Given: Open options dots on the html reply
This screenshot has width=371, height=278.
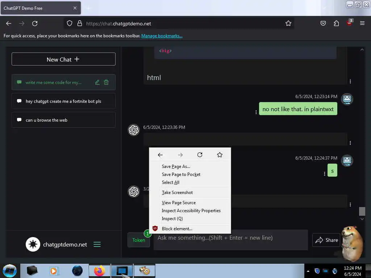Looking at the screenshot, I should pos(350,81).
